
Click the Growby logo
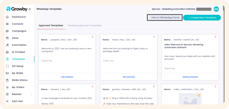(17, 9)
